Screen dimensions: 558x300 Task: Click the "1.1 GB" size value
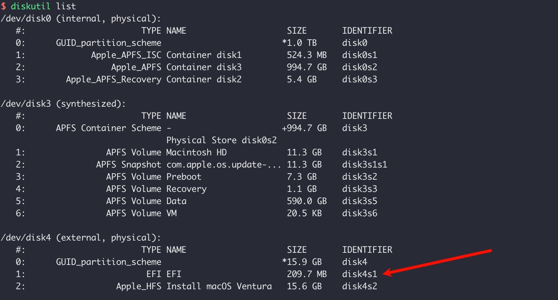pos(302,189)
